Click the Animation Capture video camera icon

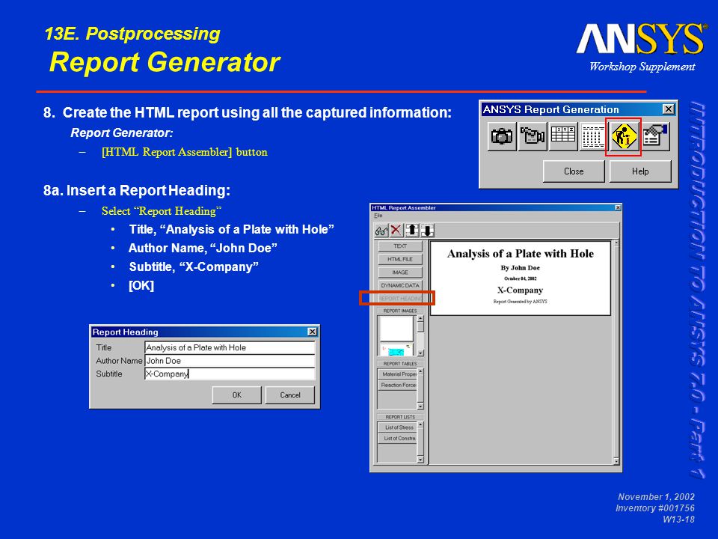click(x=532, y=136)
